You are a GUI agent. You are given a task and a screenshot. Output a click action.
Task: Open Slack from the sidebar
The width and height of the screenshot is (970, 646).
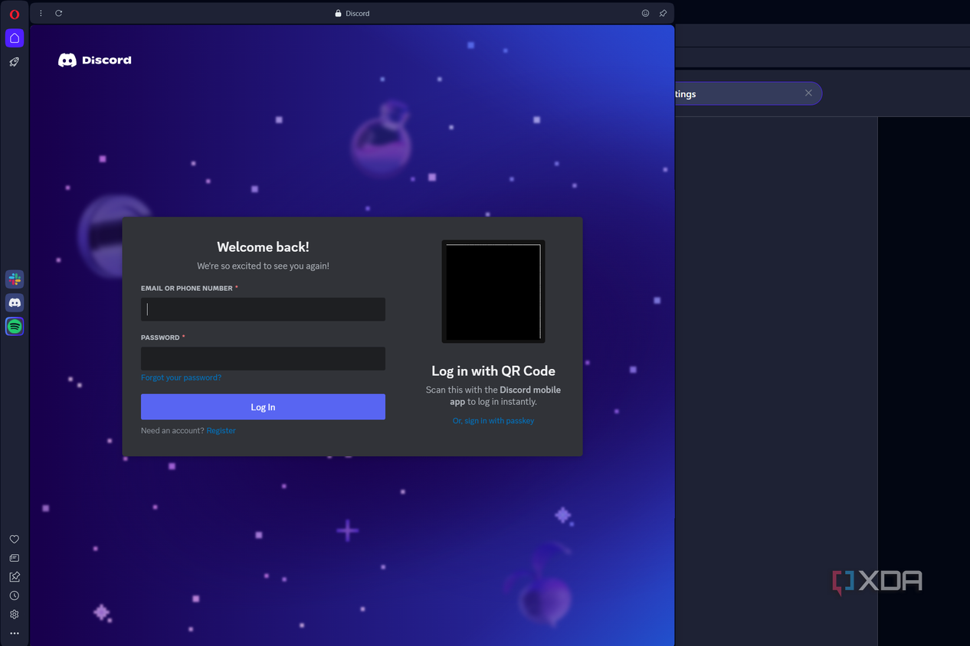pyautogui.click(x=15, y=279)
